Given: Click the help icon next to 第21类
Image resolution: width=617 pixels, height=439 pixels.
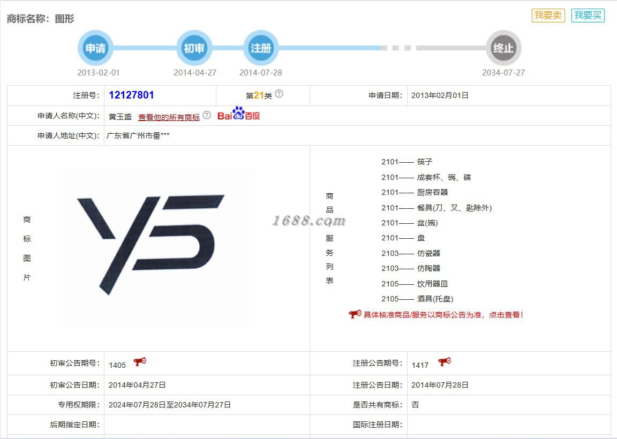Looking at the screenshot, I should [279, 94].
